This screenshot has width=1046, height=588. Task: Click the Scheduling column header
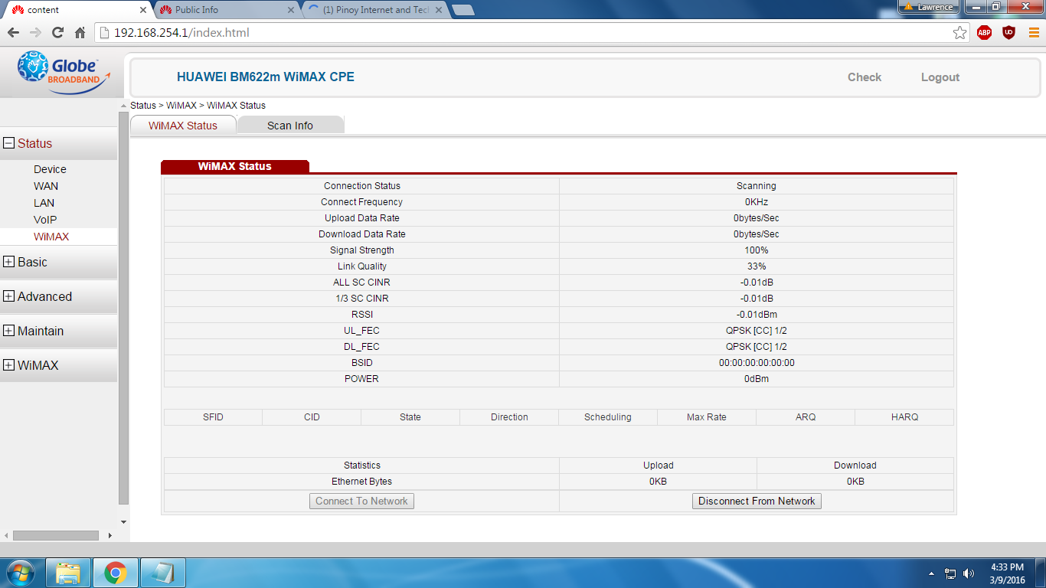point(607,417)
